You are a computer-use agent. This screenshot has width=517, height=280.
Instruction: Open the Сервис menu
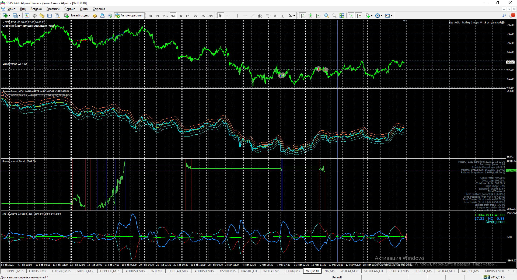(x=70, y=9)
